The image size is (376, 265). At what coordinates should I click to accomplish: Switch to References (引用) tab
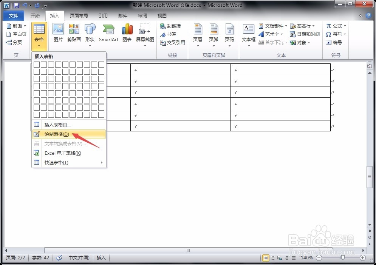coord(103,15)
